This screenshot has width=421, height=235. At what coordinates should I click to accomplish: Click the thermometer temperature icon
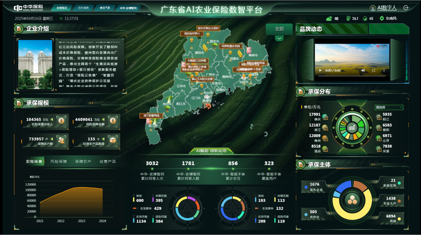348,19
